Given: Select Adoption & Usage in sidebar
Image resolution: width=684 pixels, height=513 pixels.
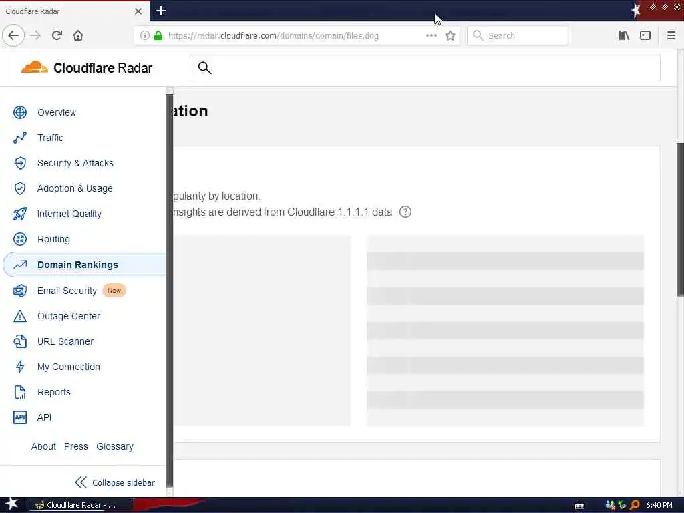Looking at the screenshot, I should pos(75,188).
